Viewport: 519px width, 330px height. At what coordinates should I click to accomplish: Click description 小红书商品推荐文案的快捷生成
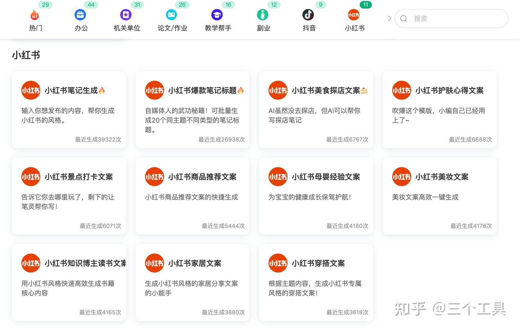click(191, 197)
